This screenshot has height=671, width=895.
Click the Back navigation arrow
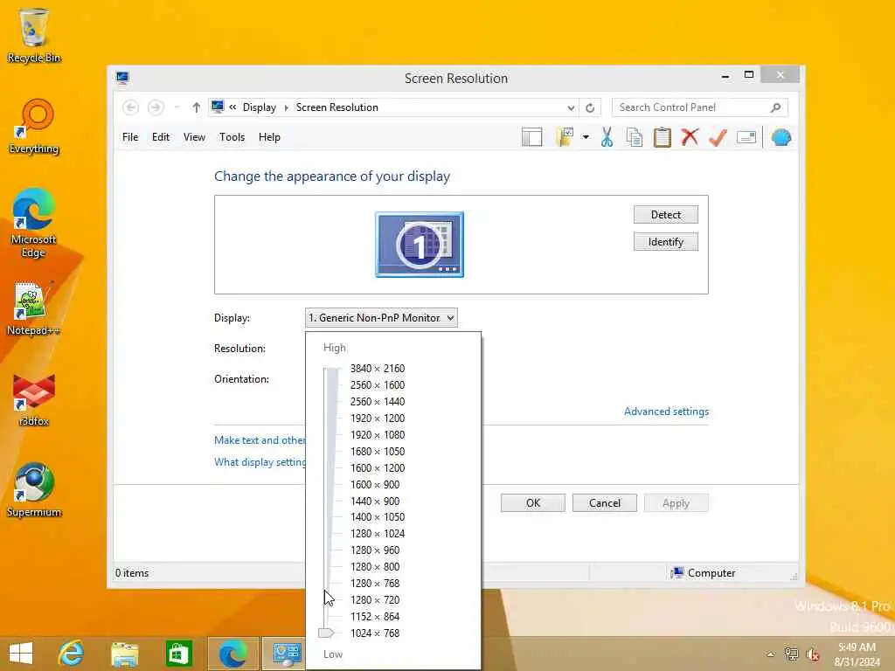131,107
